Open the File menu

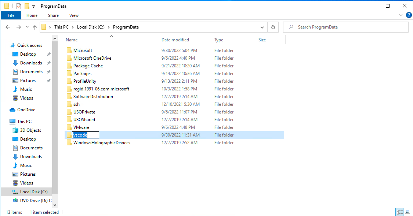(x=11, y=15)
